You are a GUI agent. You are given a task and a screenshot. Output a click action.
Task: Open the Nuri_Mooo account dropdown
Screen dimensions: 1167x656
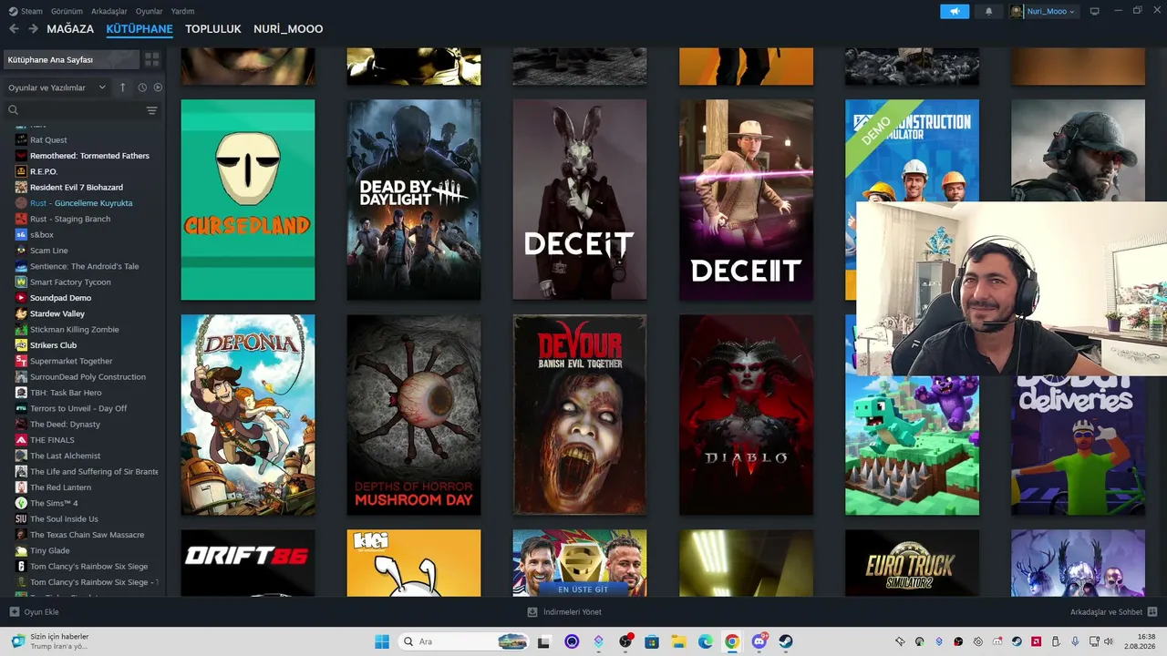[1043, 11]
